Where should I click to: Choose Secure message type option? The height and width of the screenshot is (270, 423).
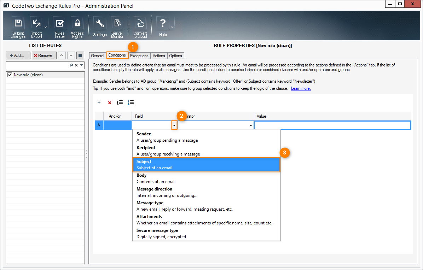coord(207,233)
